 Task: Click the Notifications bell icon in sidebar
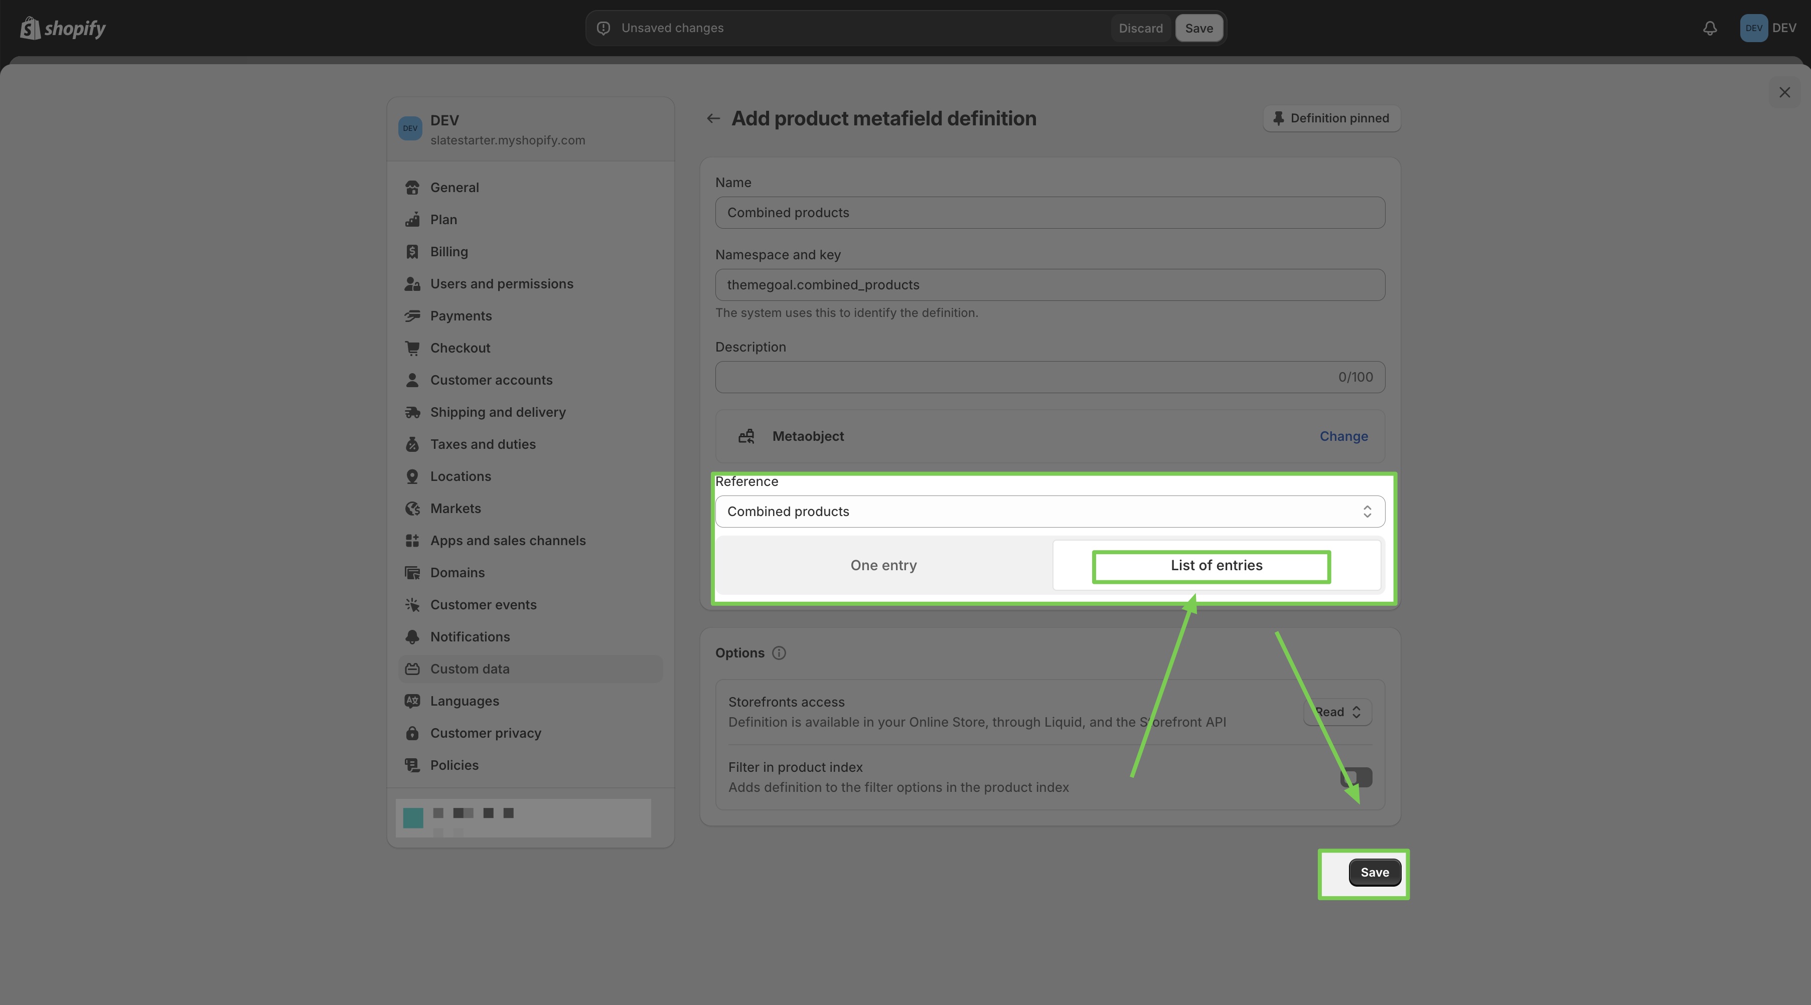[413, 637]
